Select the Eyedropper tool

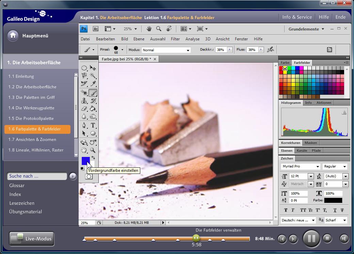click(93, 84)
